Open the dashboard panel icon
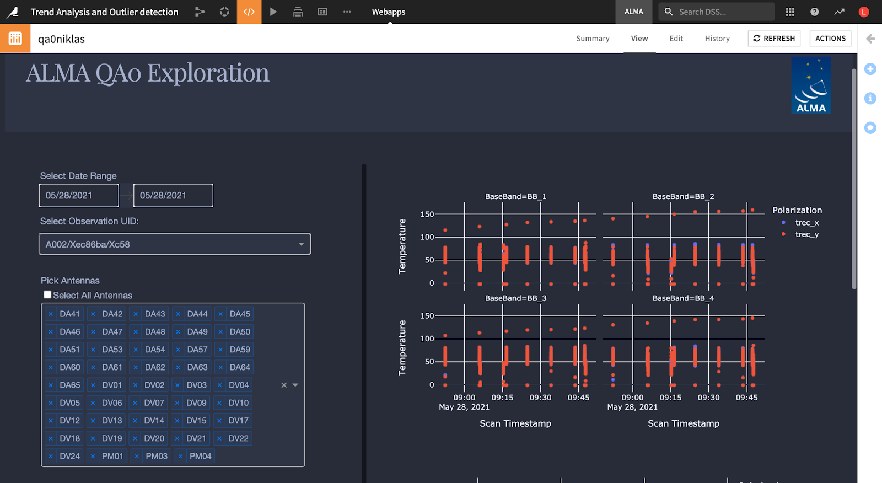This screenshot has height=483, width=882. [x=322, y=12]
